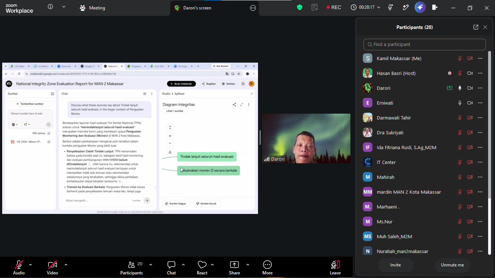Select the LKE Satker browser tab
The image size is (495, 278).
(x=19, y=66)
